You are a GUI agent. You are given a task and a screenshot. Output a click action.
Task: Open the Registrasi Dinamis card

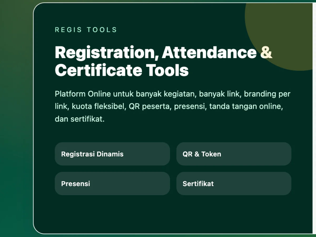point(112,154)
